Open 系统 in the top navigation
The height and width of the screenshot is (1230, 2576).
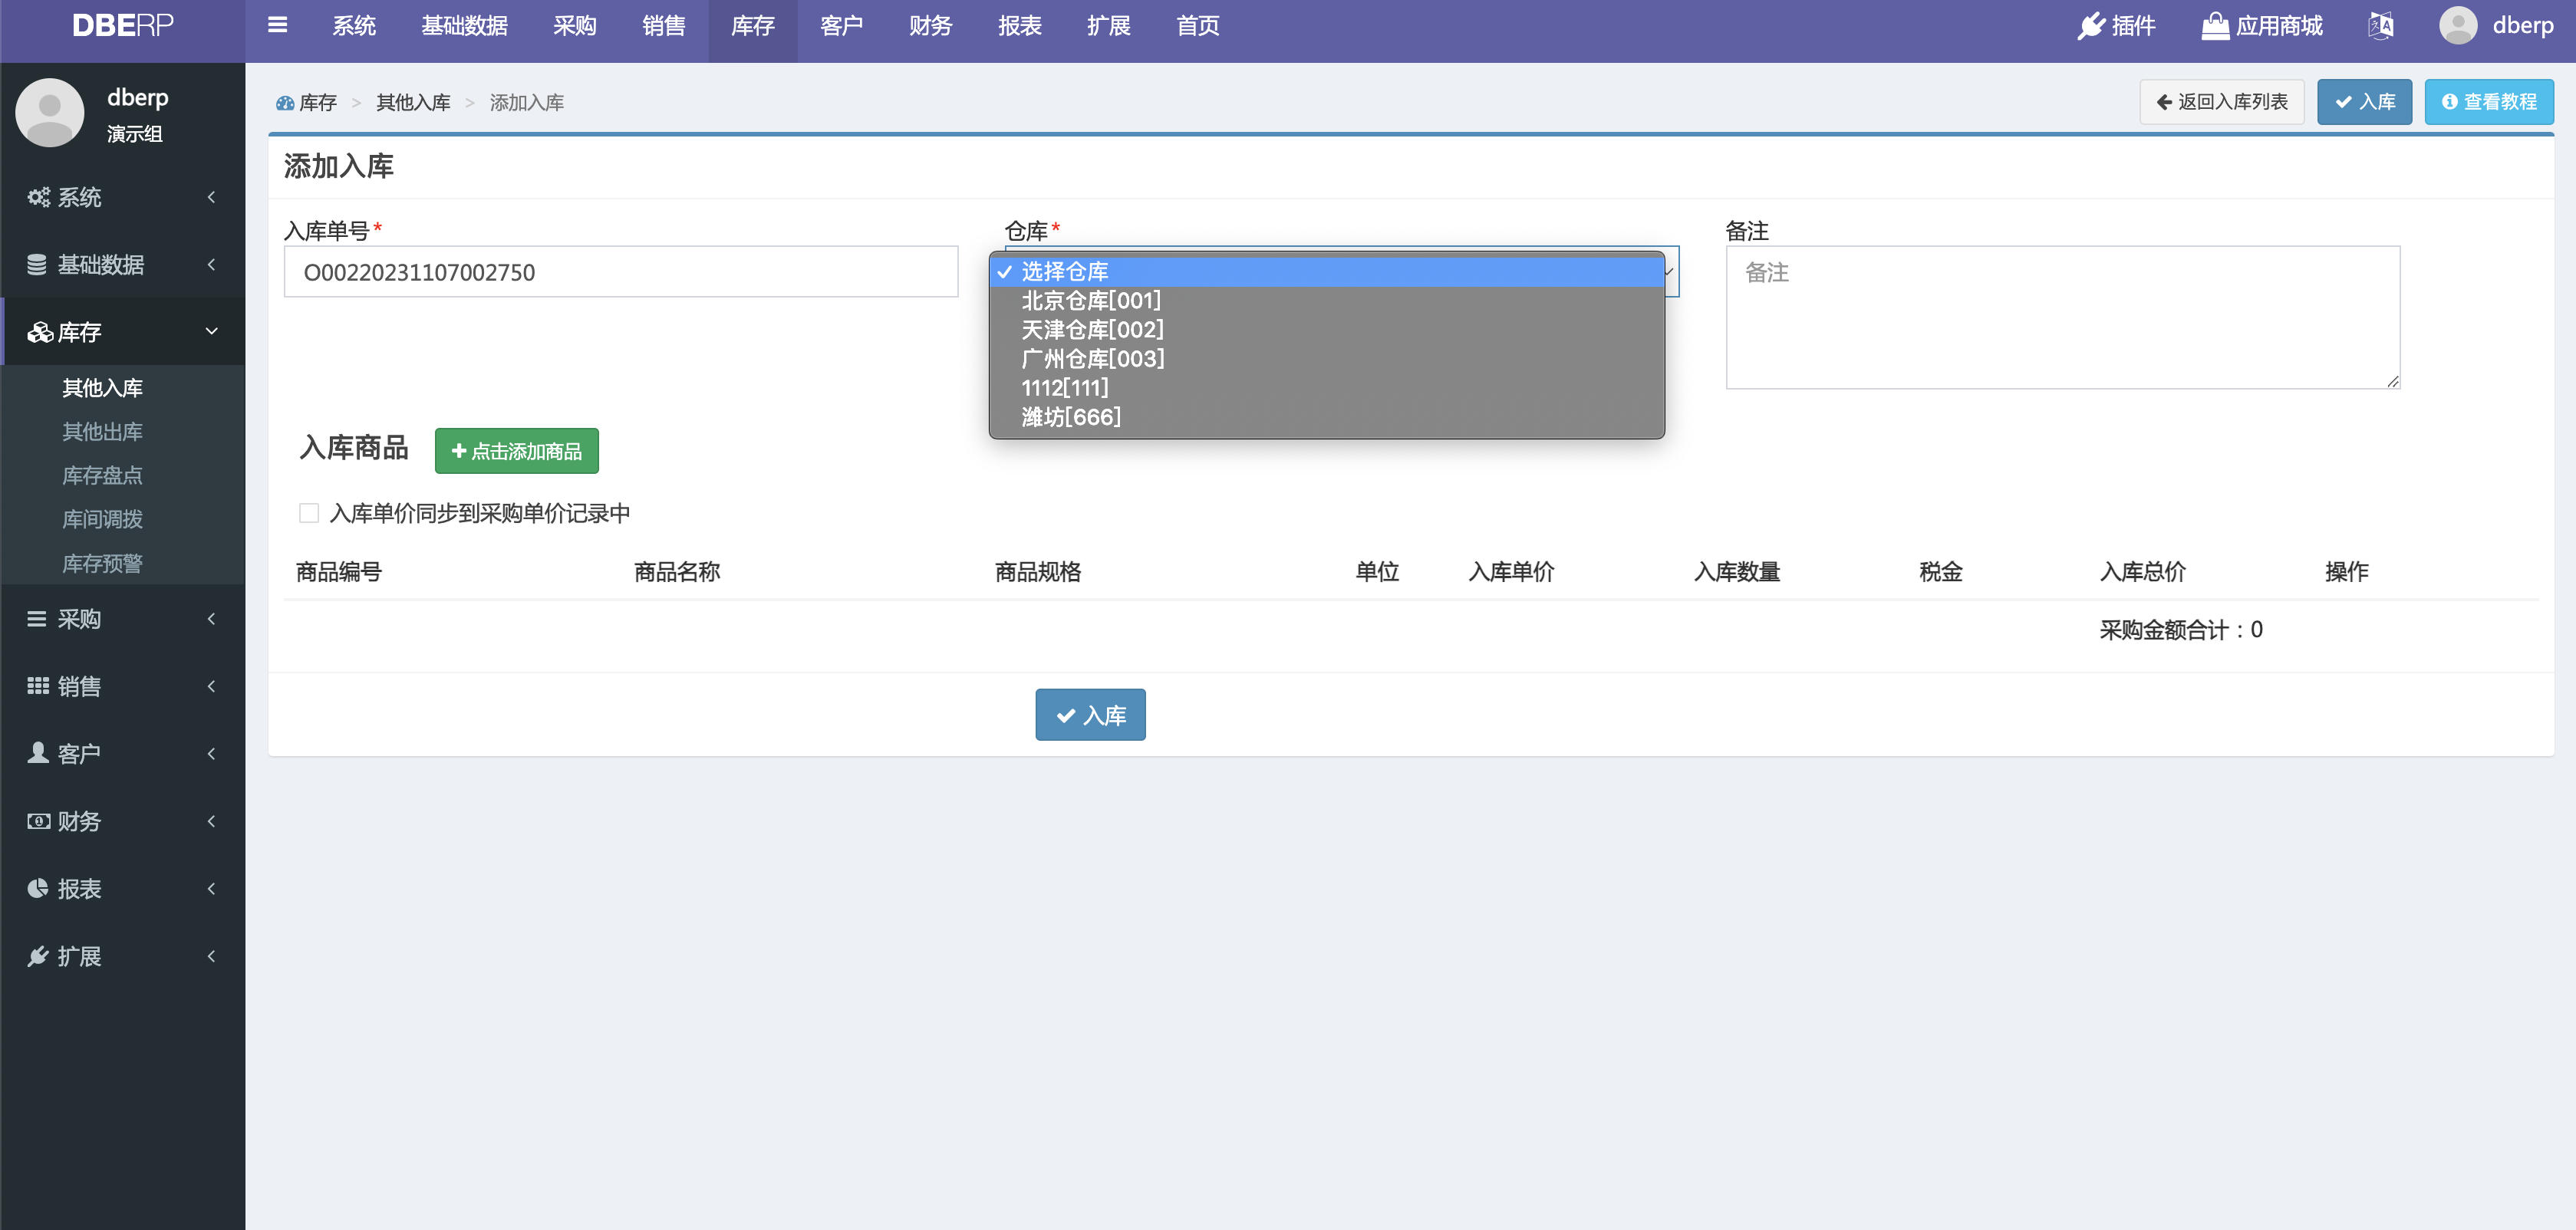click(x=354, y=26)
